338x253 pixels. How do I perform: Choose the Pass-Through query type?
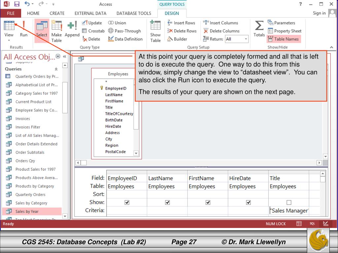[x=124, y=31]
